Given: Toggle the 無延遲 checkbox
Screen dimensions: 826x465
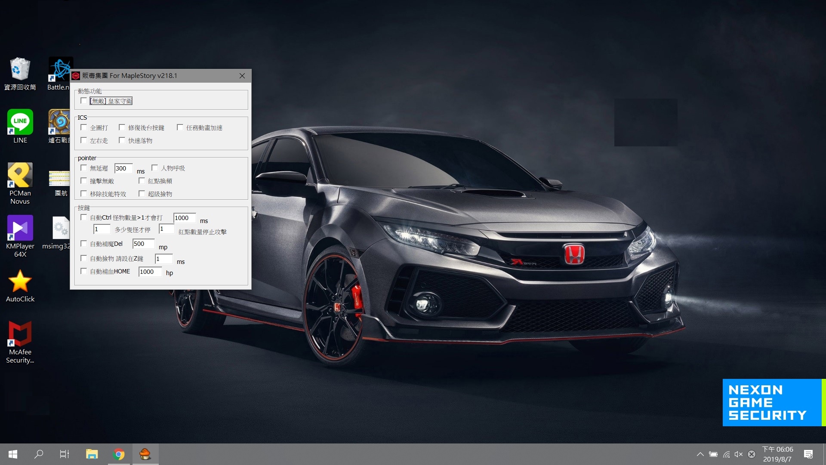Looking at the screenshot, I should 84,168.
